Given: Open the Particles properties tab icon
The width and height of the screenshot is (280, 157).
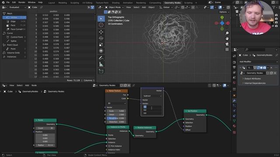Looking at the screenshot, I should click(234, 106).
